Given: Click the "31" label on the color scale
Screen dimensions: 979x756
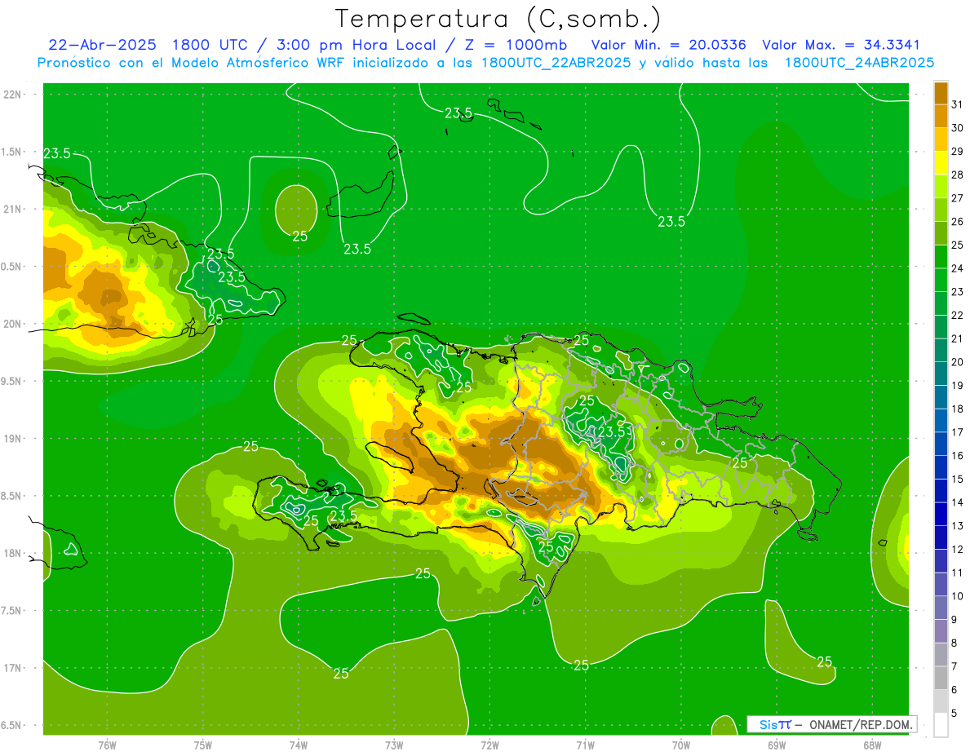Looking at the screenshot, I should coord(958,104).
